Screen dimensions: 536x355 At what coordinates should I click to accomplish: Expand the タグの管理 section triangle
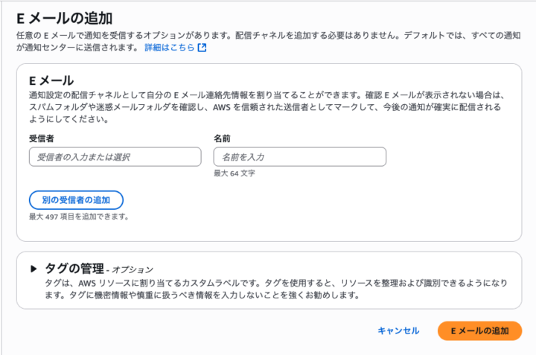pos(33,269)
